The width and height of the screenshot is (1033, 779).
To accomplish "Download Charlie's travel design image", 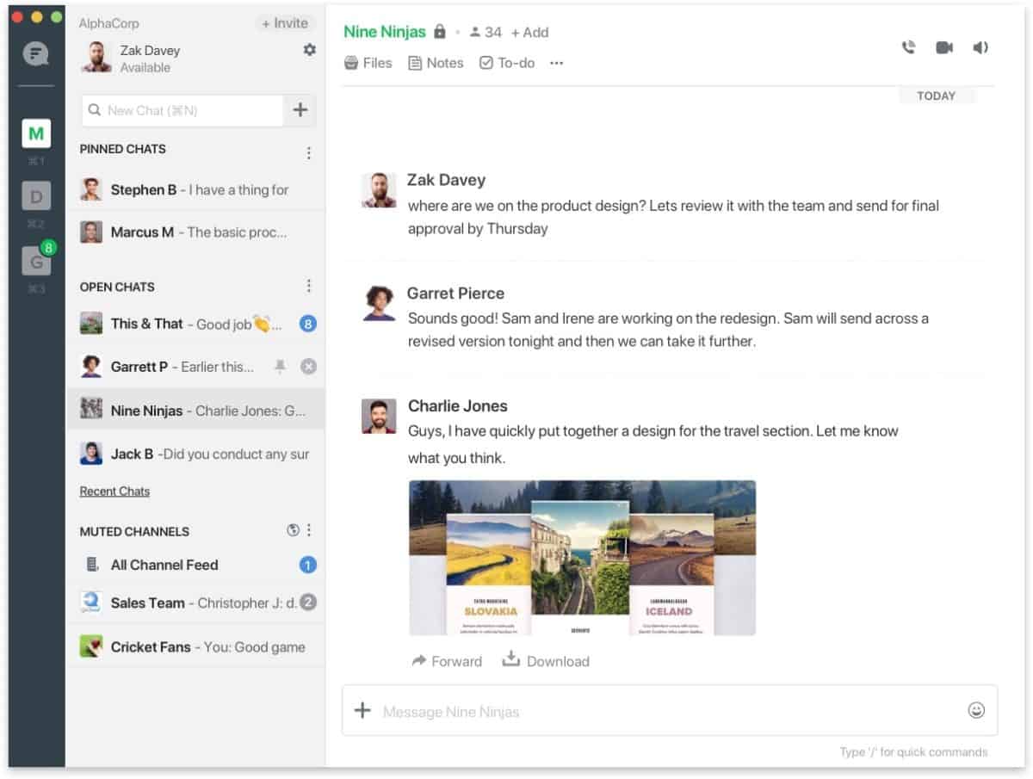I will (x=546, y=661).
